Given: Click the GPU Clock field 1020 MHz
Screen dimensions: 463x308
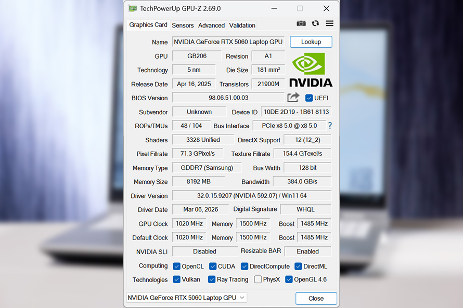Looking at the screenshot, I should [189, 224].
